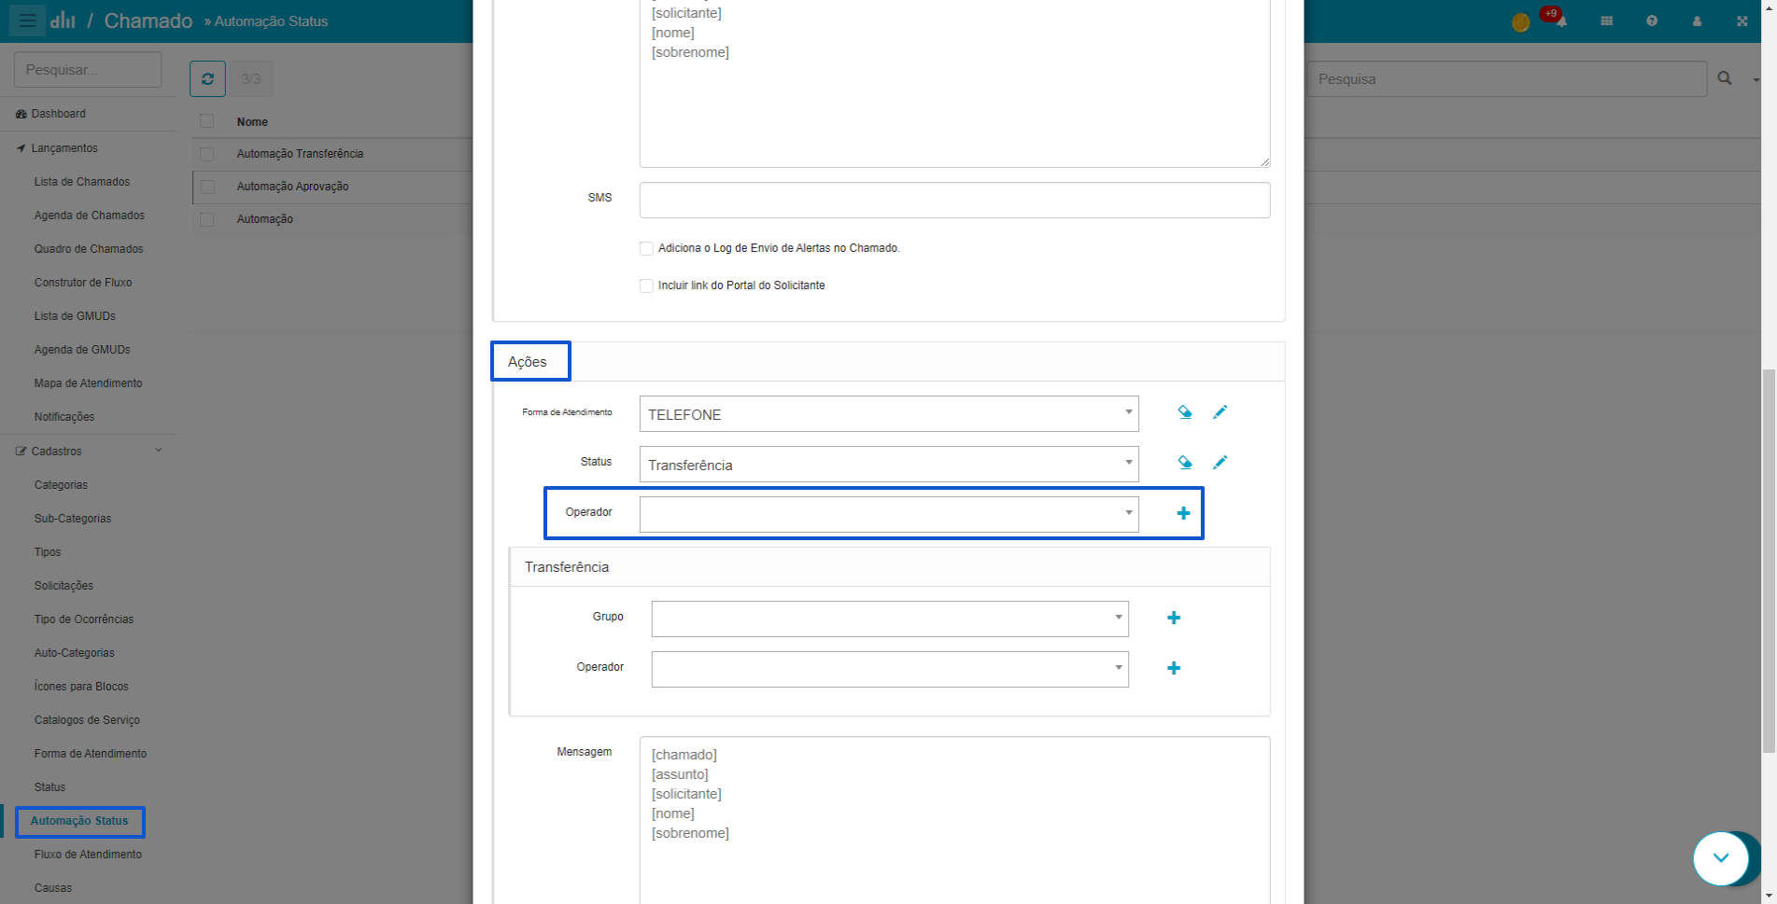Image resolution: width=1777 pixels, height=904 pixels.
Task: Check the Automação Aprovação row checkbox
Action: (x=206, y=187)
